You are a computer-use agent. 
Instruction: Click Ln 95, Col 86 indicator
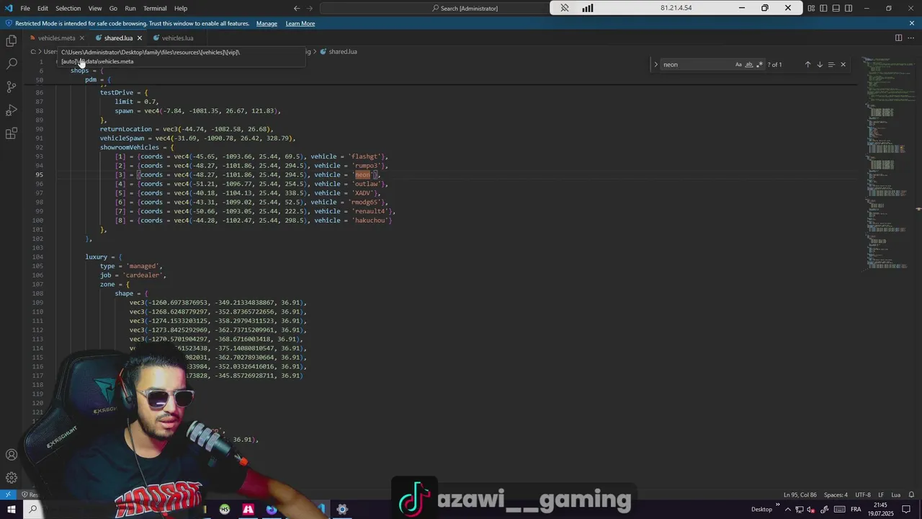(x=800, y=494)
